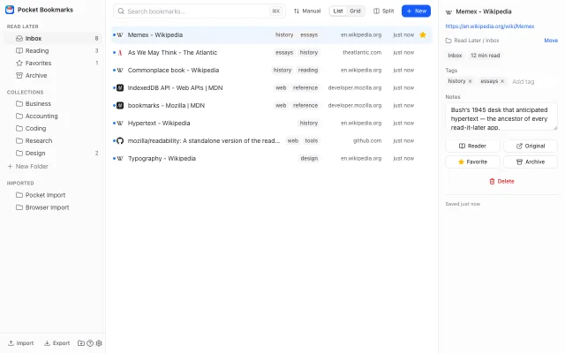Open help via the question mark icon
Viewport: 565px width, 353px height.
90,343
